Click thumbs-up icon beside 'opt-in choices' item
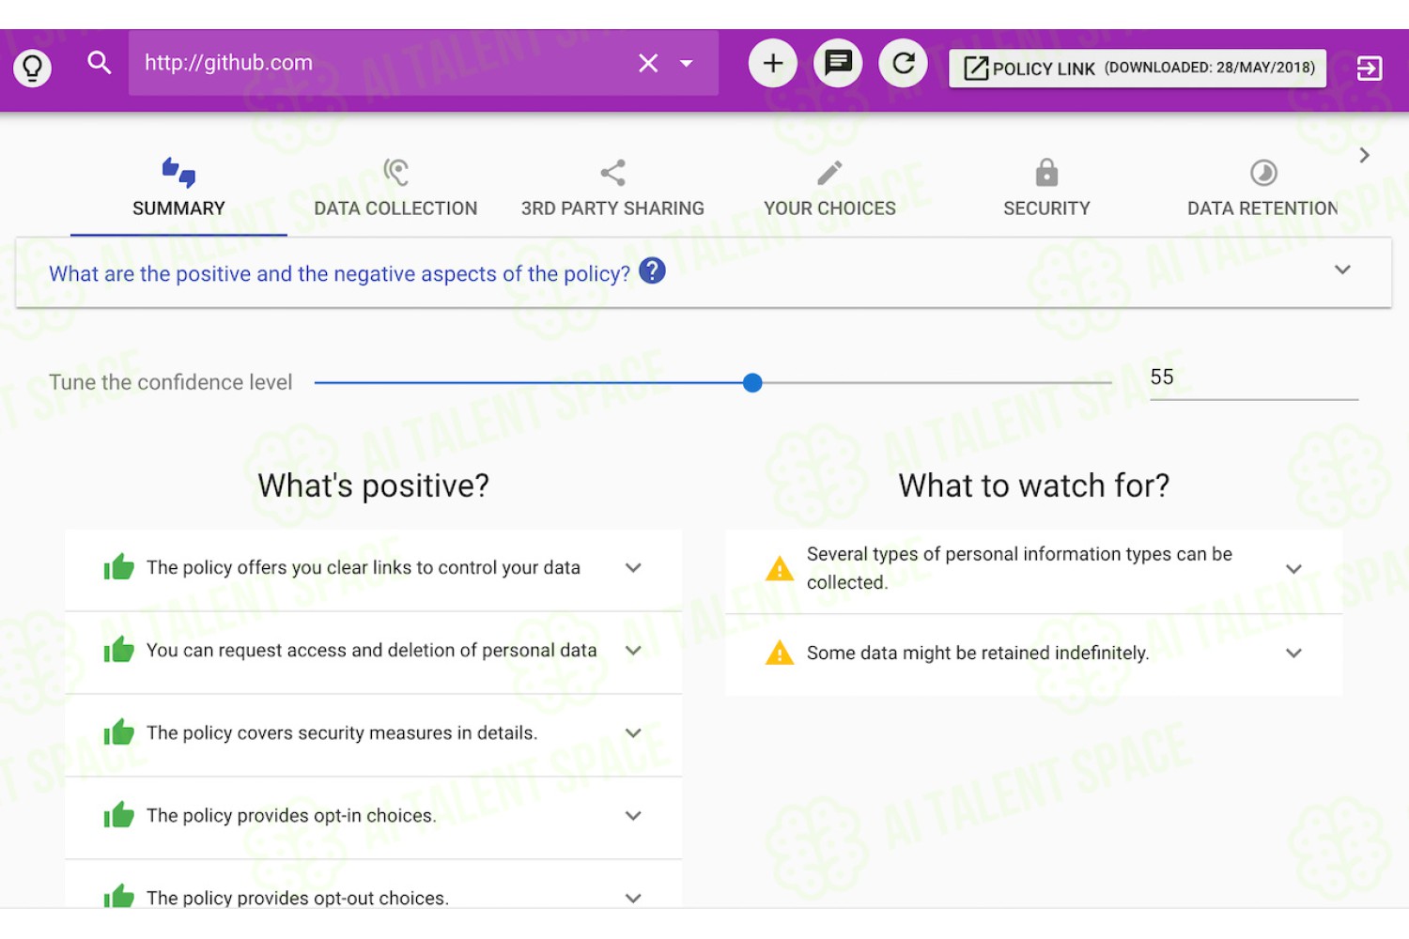The width and height of the screenshot is (1409, 939). point(119,814)
